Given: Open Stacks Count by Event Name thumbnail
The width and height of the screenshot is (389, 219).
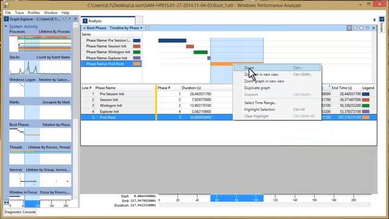Looking at the screenshot, I should (x=40, y=68).
